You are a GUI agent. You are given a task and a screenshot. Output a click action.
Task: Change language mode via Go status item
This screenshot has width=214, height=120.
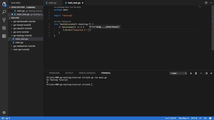[205, 118]
